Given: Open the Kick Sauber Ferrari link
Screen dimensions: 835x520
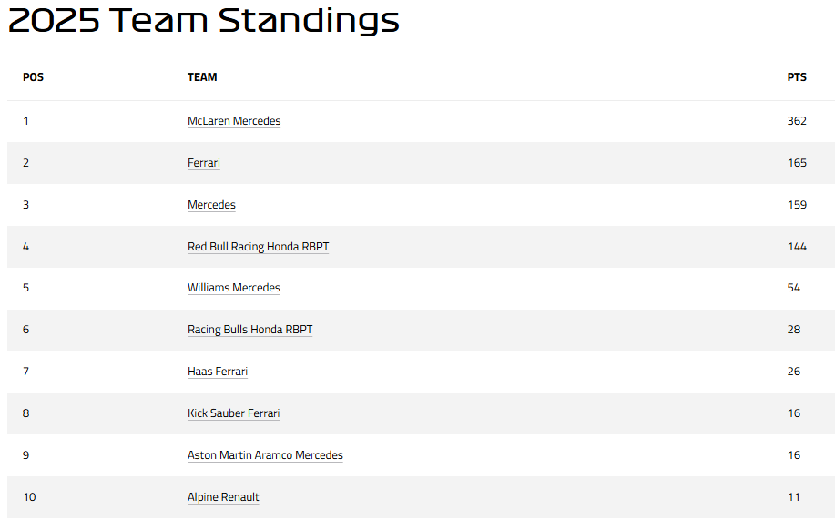Looking at the screenshot, I should [x=233, y=413].
